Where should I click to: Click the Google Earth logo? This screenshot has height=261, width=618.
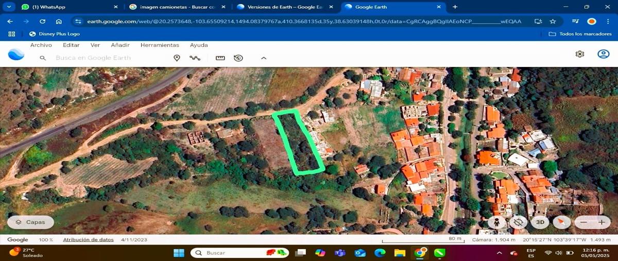point(16,54)
